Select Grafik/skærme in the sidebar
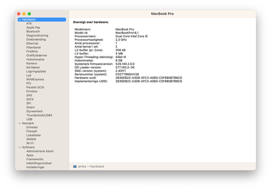This screenshot has width=271, height=190. (36, 56)
